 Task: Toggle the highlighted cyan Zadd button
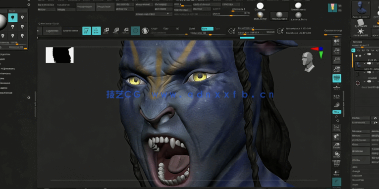[208, 29]
